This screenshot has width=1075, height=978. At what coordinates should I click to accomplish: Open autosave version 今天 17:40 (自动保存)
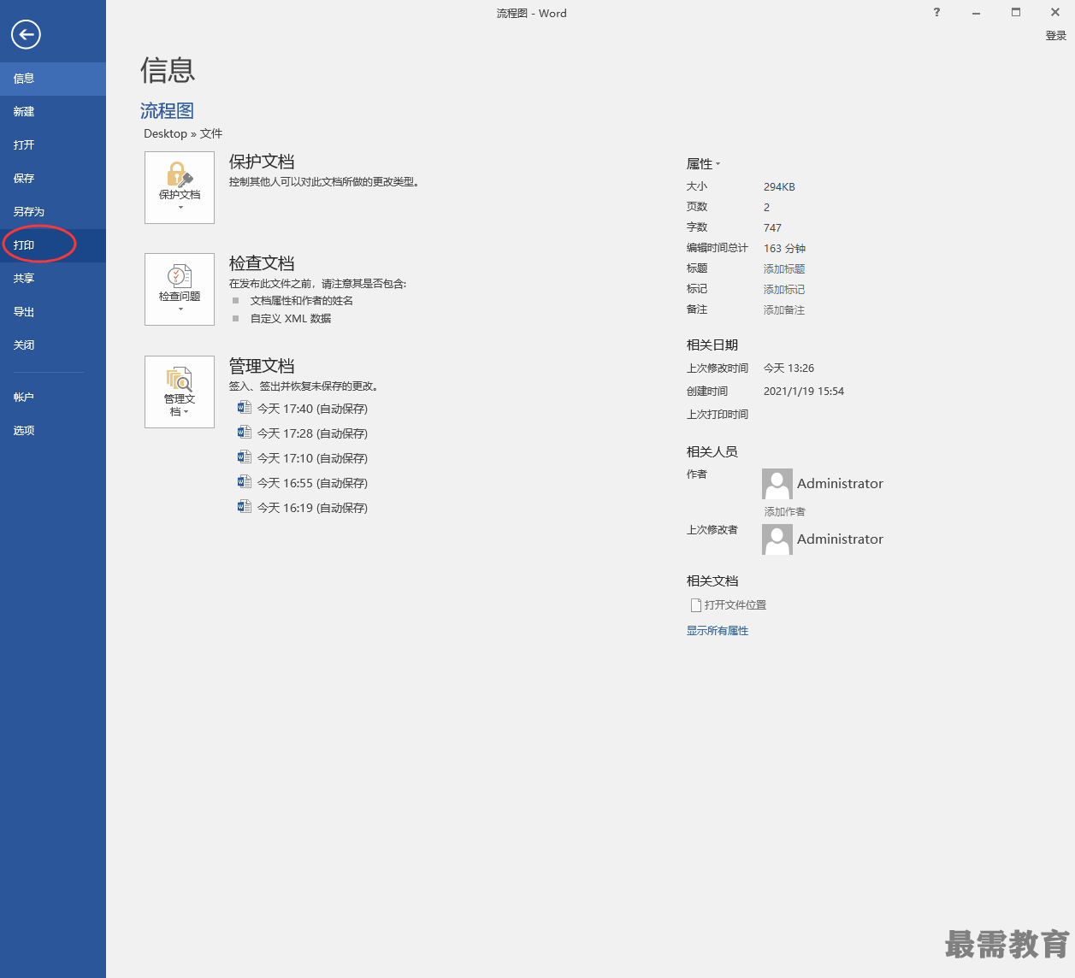(x=312, y=409)
